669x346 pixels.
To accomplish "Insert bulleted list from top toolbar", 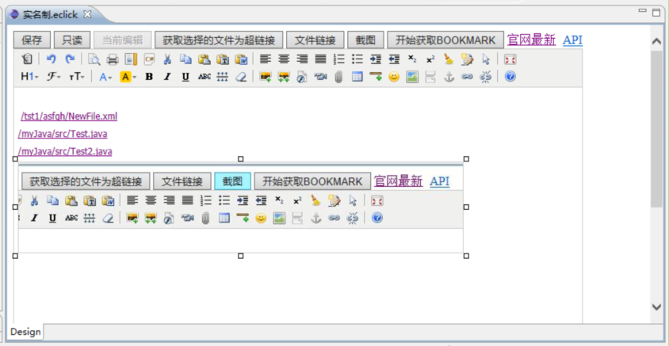I will pos(357,59).
